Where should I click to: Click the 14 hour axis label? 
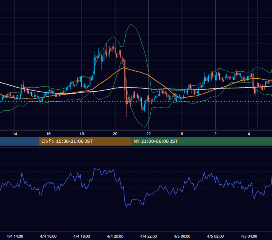tap(15, 134)
